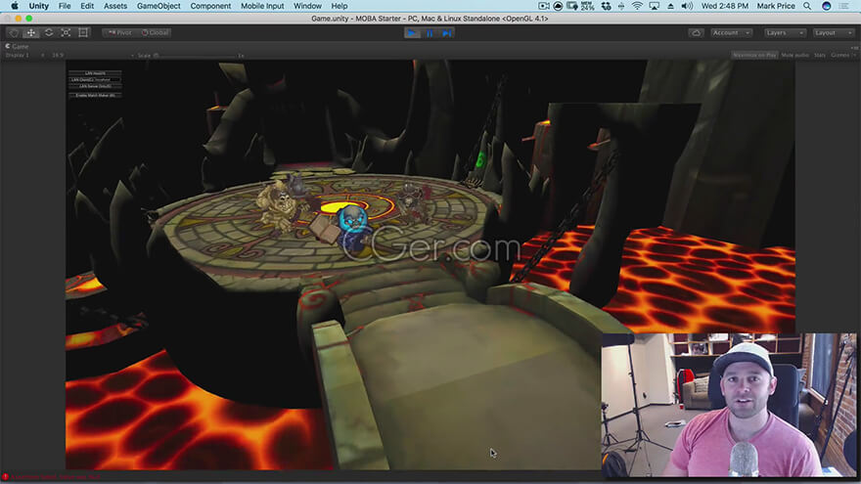Open the Apple menu
Screen dimensions: 861x484
click(15, 6)
